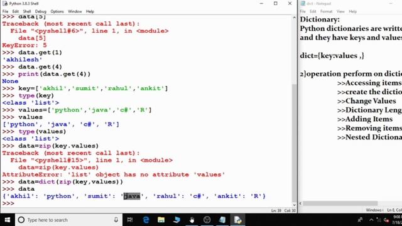Click the microphone icon in search box
402x226 pixels.
point(116,220)
